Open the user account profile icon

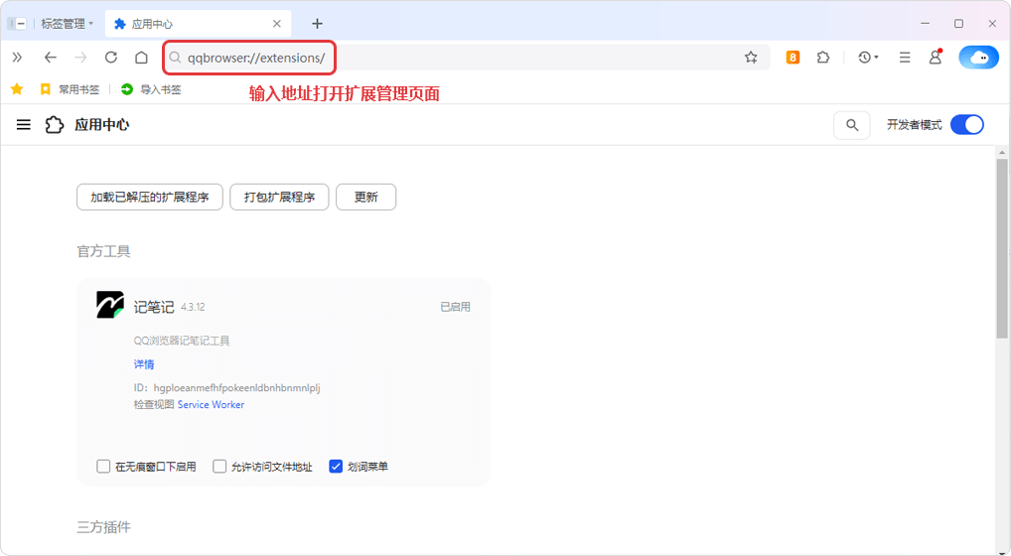click(935, 58)
